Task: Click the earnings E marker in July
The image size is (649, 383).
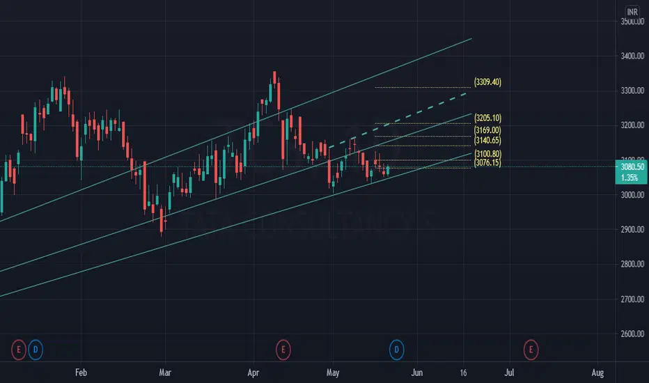Action: (x=531, y=350)
